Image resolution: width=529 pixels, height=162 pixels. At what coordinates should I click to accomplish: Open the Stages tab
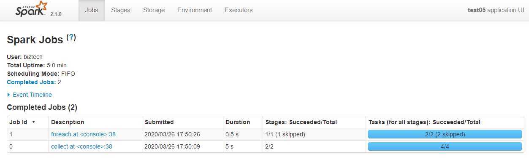pyautogui.click(x=121, y=10)
